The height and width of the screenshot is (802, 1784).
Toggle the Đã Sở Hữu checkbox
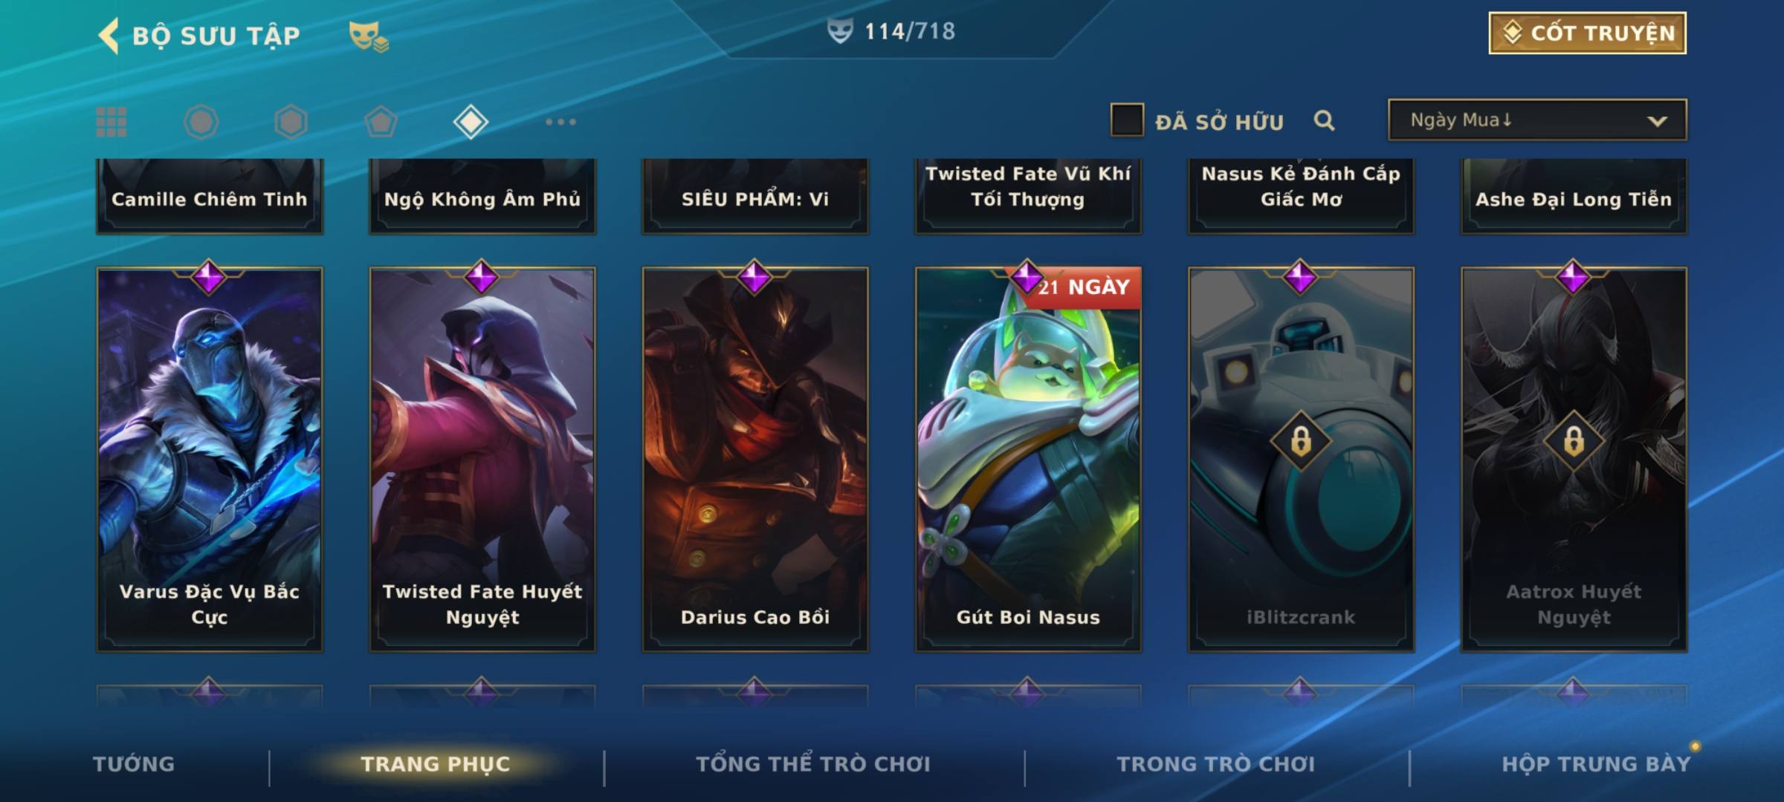(x=1127, y=120)
